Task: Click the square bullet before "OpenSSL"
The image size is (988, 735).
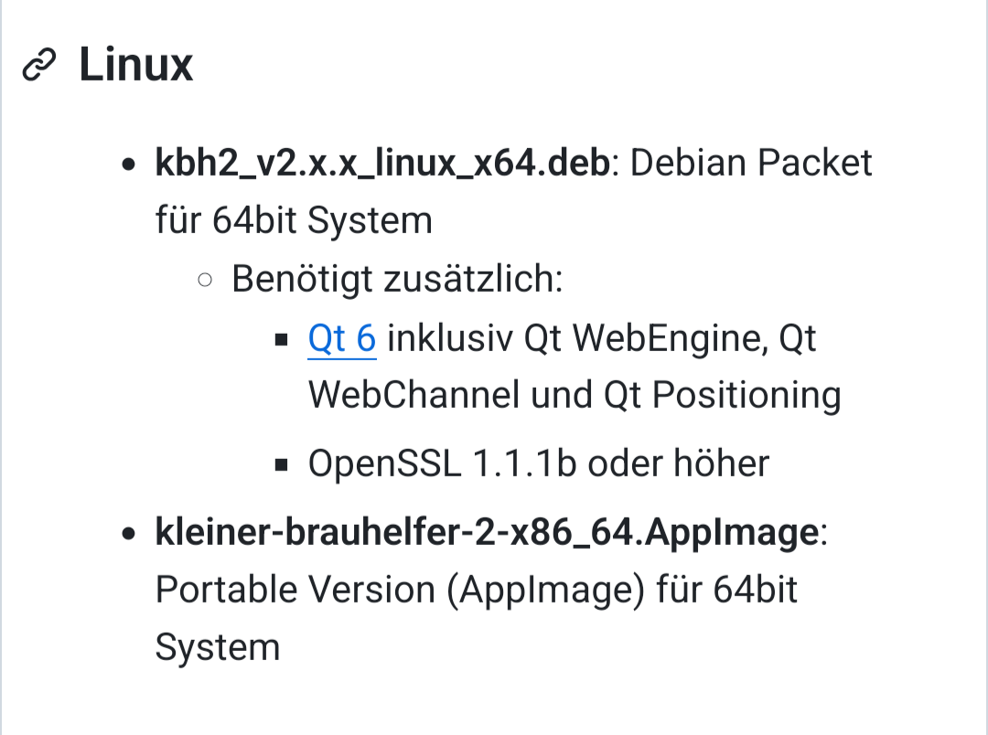Action: [x=282, y=464]
